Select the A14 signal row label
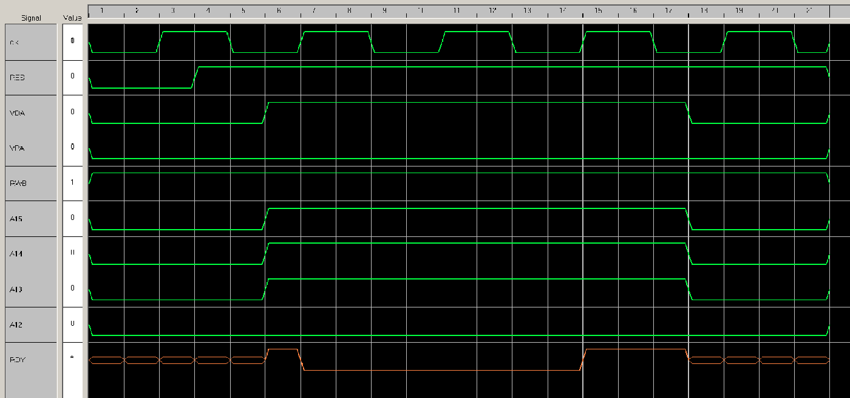The width and height of the screenshot is (850, 398). click(30, 253)
